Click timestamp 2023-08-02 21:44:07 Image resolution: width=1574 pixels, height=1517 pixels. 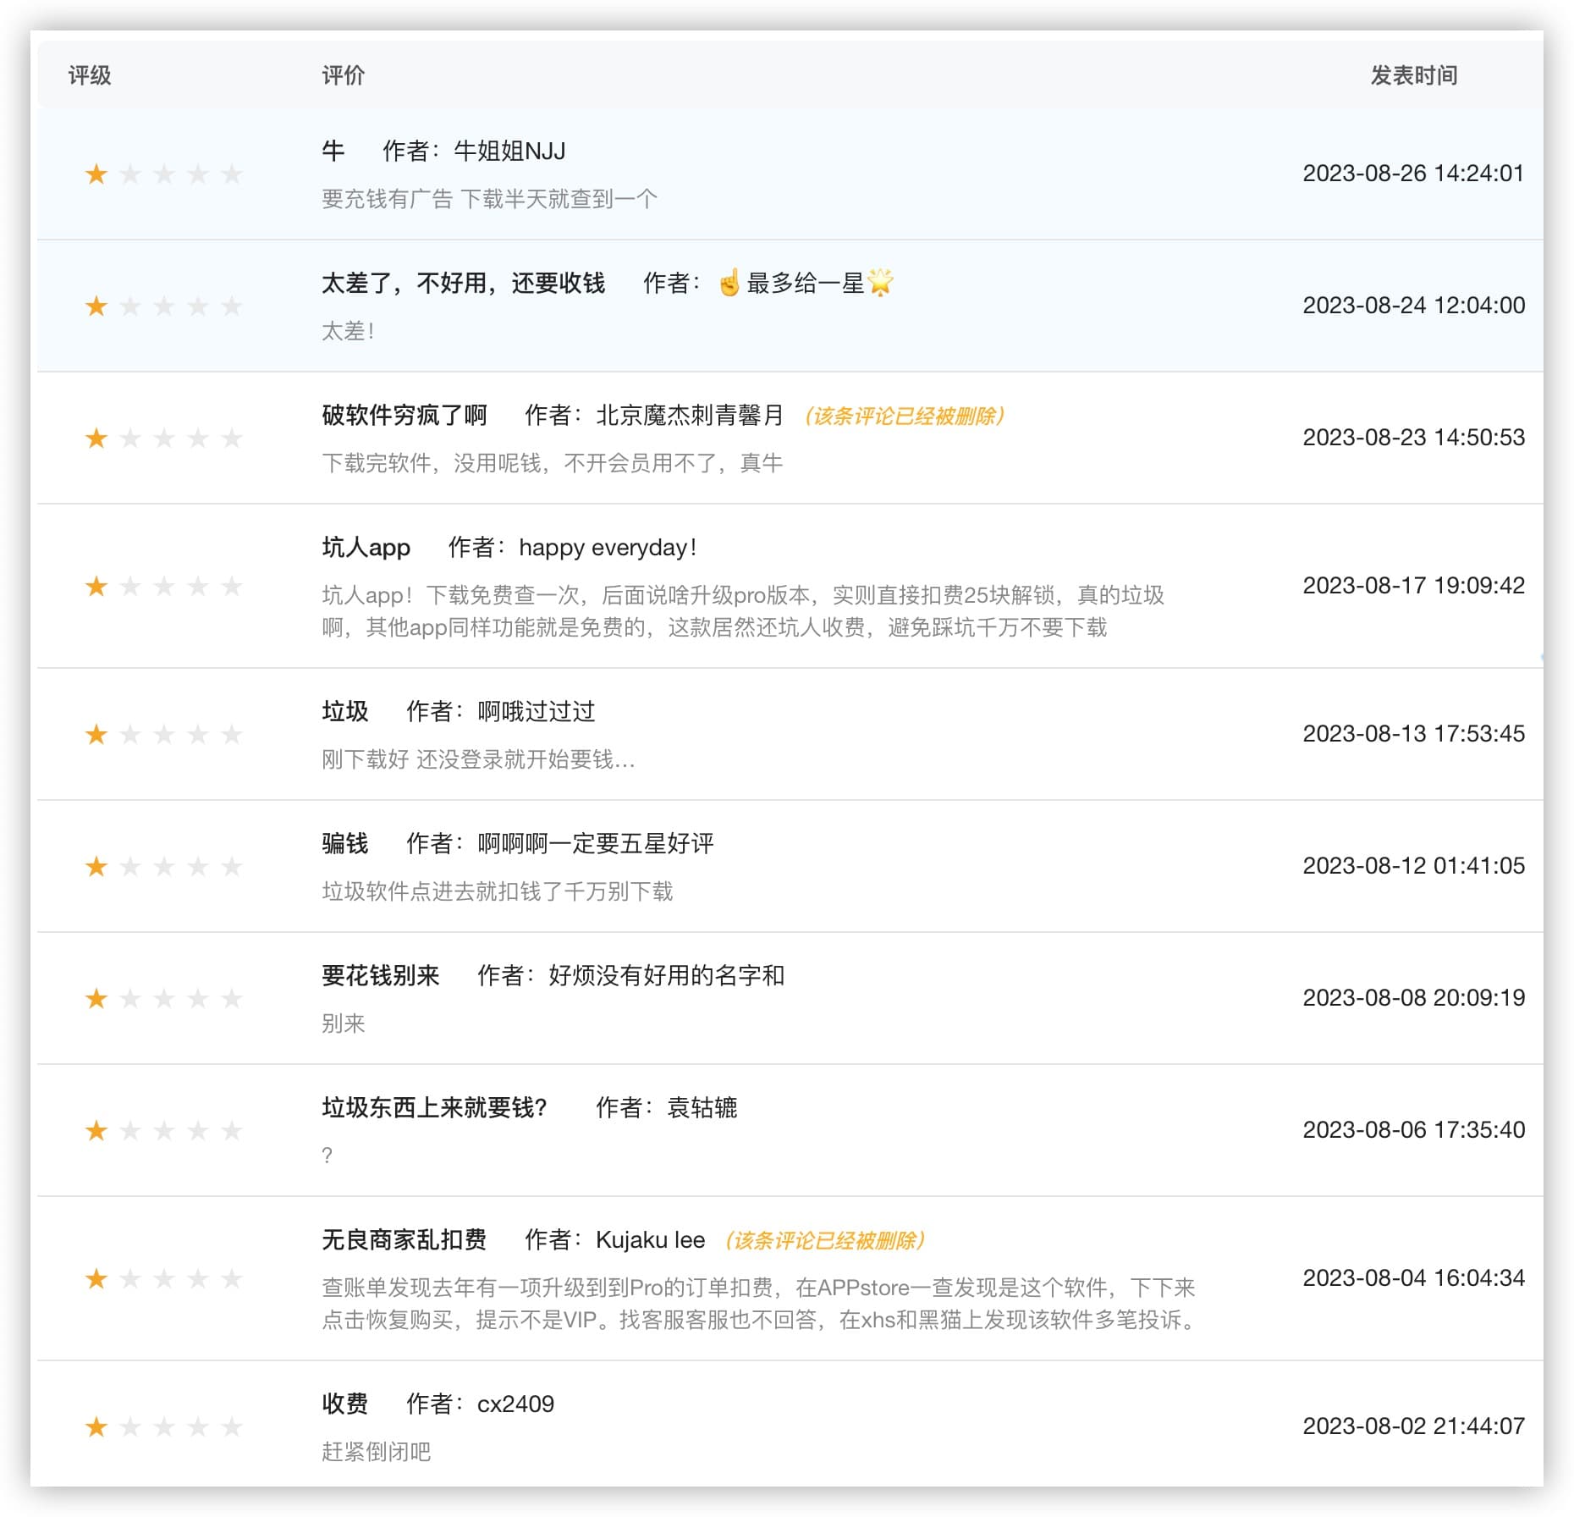pyautogui.click(x=1414, y=1426)
